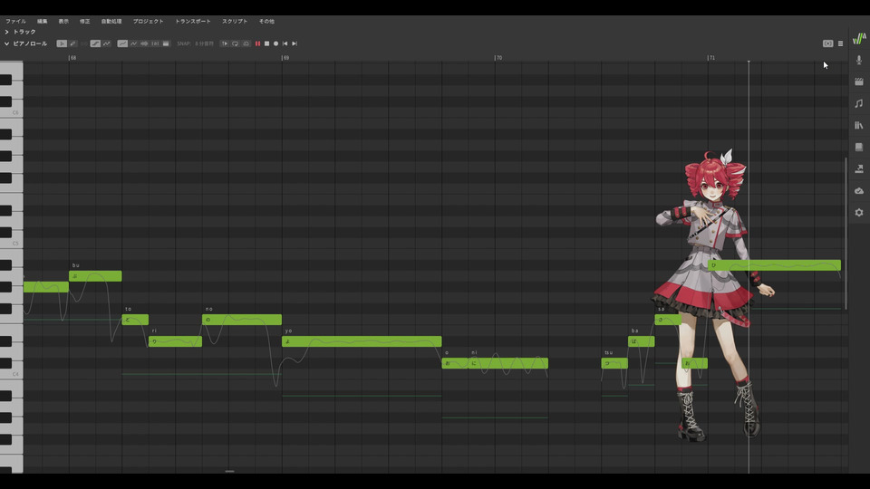The width and height of the screenshot is (870, 489).
Task: Click the focus frame icon at piano roll top right
Action: (827, 43)
